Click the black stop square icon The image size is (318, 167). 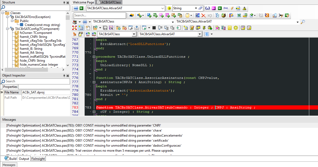[154, 28]
